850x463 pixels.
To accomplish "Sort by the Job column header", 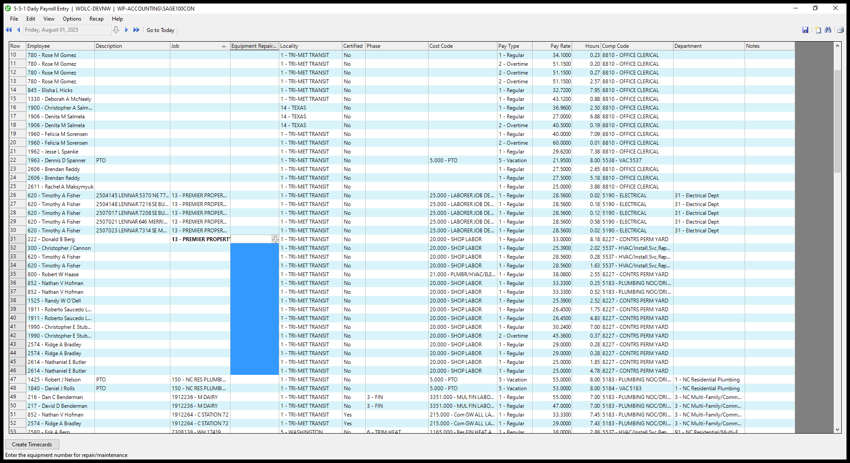I will [x=200, y=46].
